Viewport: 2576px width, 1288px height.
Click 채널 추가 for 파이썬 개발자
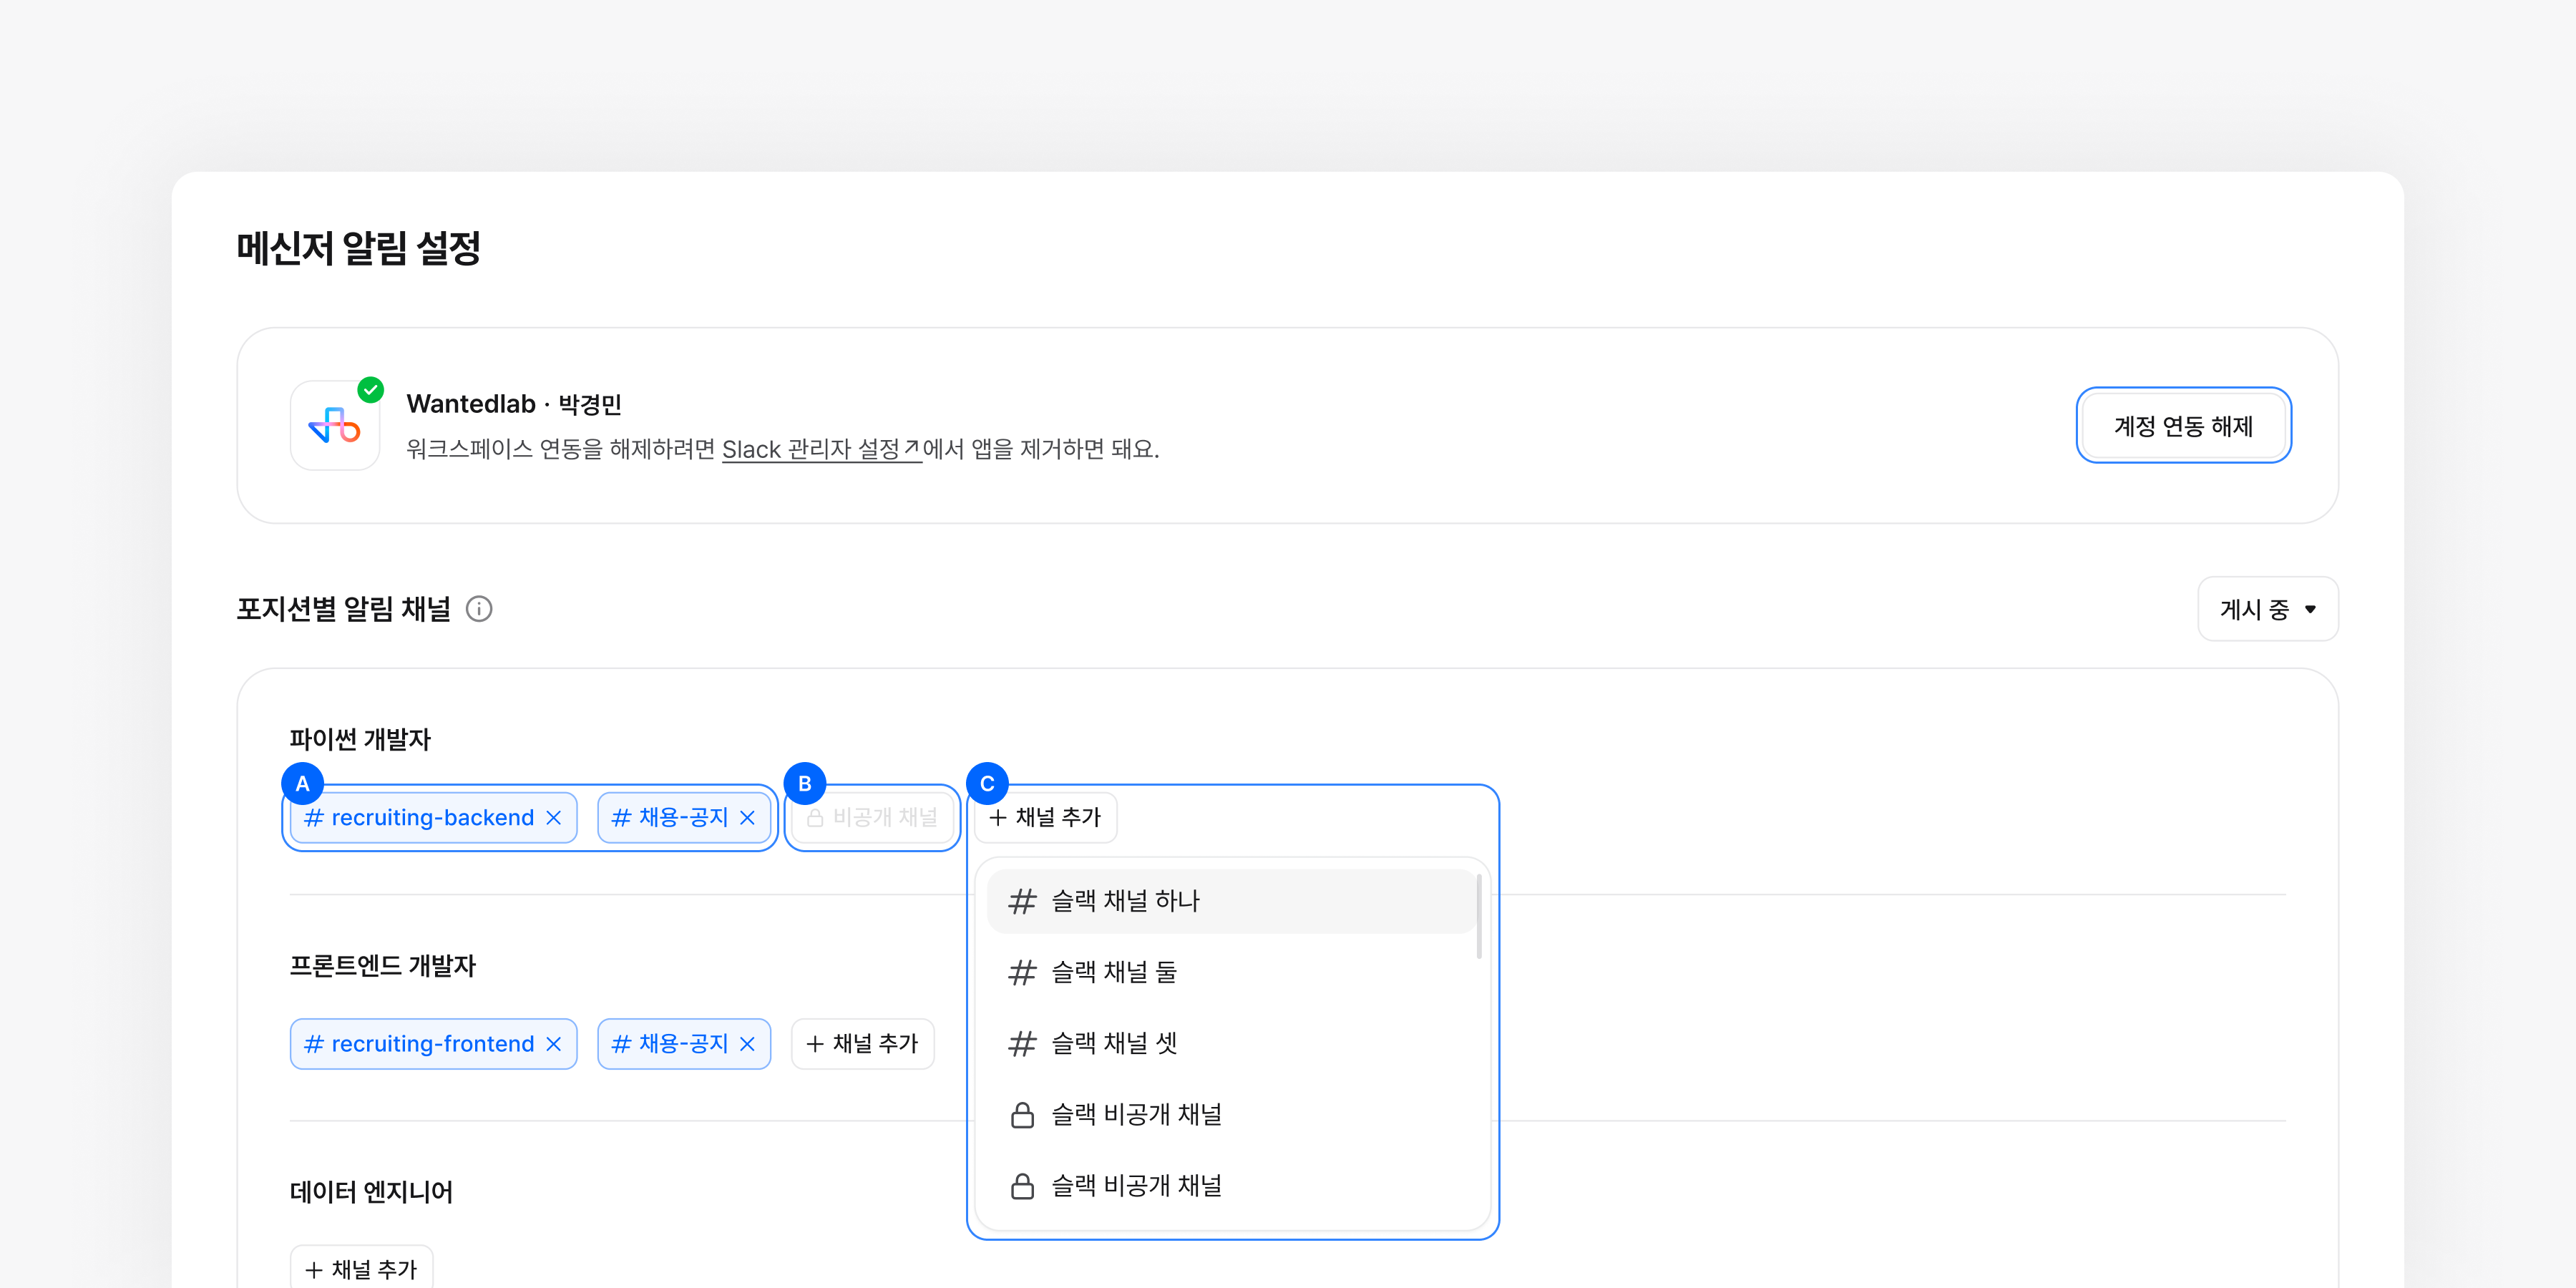coord(1045,818)
